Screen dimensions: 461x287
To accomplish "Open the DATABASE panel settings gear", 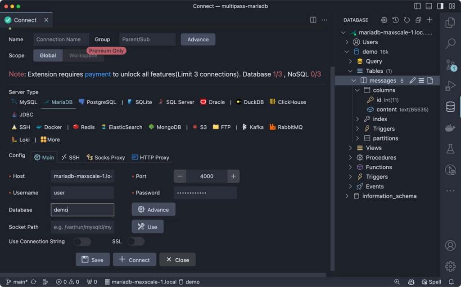I will point(384,20).
